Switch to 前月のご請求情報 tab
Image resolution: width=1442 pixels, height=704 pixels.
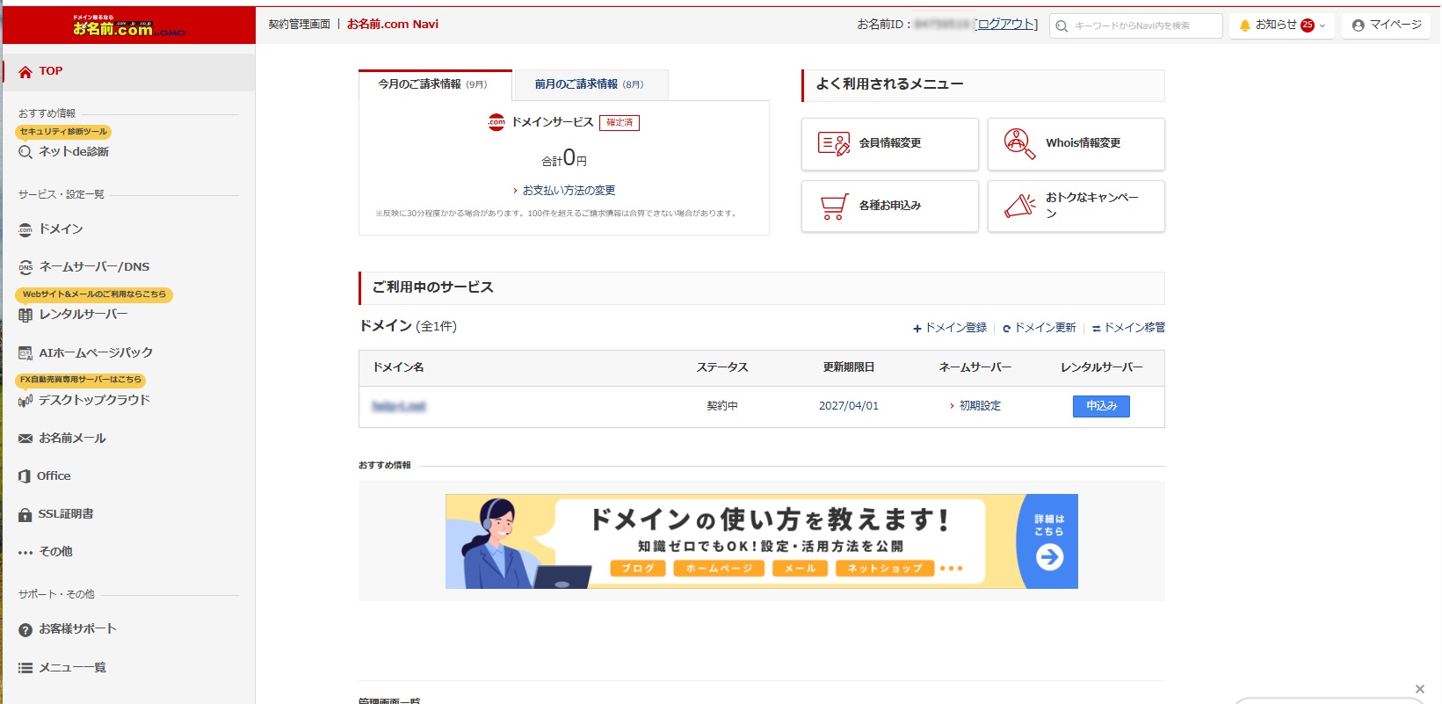591,84
